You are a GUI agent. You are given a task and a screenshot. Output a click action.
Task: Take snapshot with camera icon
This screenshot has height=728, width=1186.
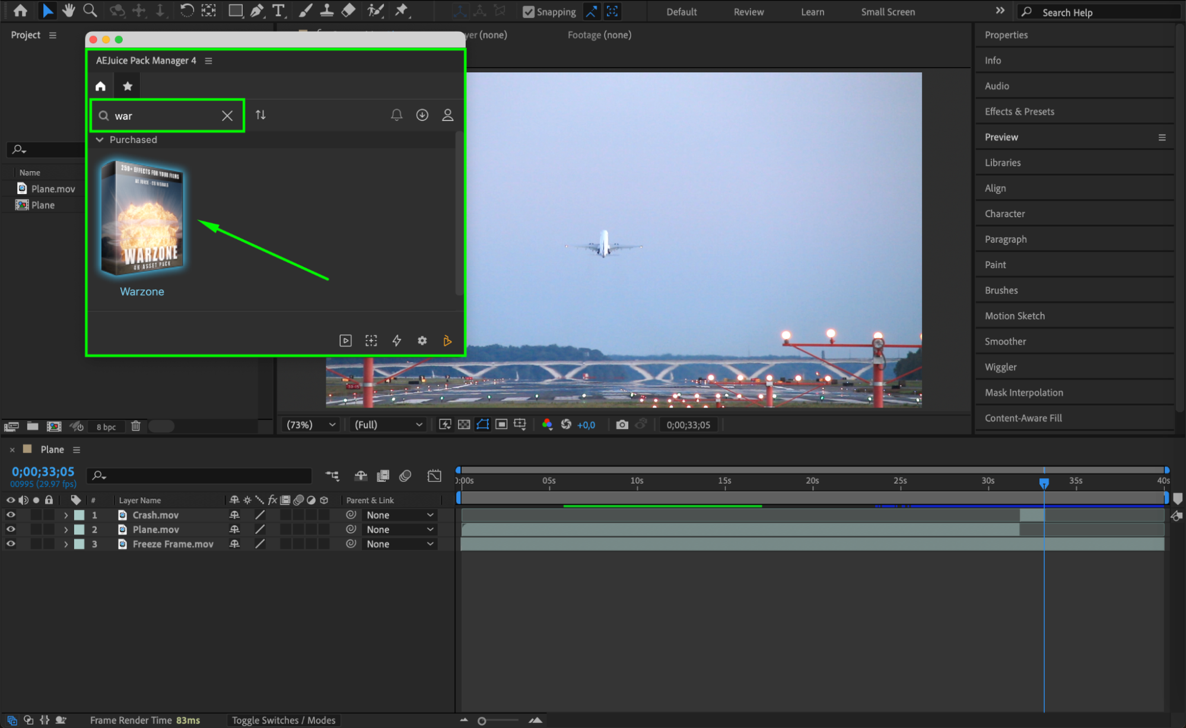tap(621, 425)
